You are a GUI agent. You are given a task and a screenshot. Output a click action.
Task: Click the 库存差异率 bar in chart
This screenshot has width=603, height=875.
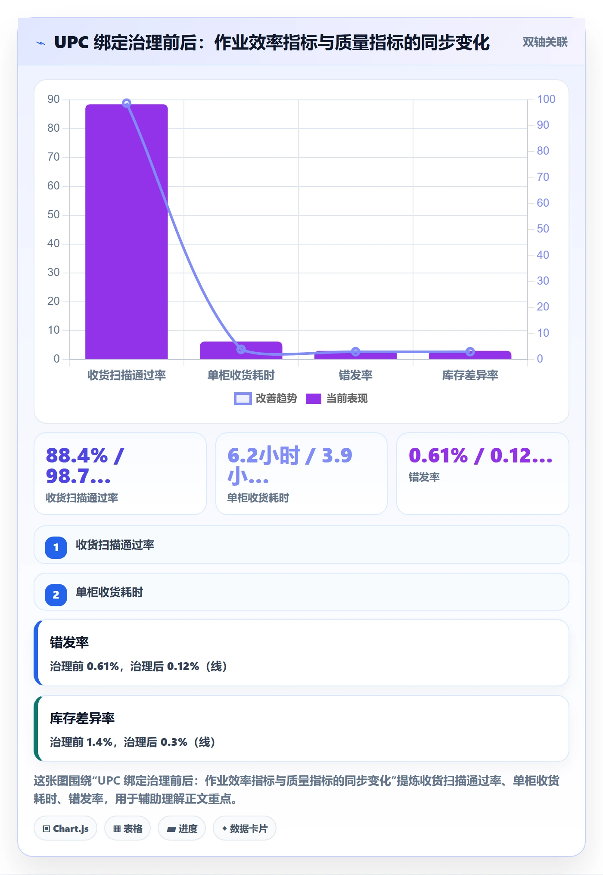tap(470, 355)
